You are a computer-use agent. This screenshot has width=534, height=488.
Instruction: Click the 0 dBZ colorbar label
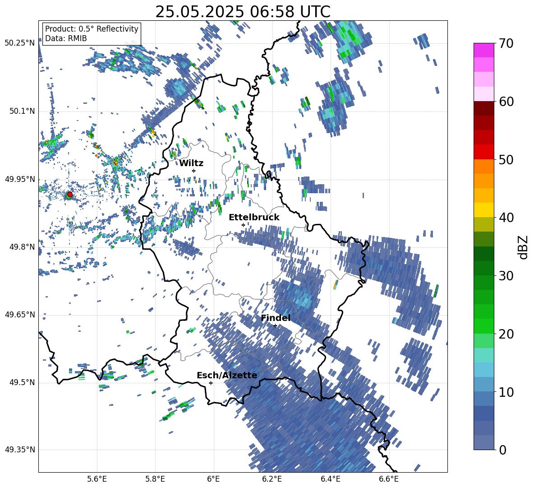pyautogui.click(x=502, y=450)
